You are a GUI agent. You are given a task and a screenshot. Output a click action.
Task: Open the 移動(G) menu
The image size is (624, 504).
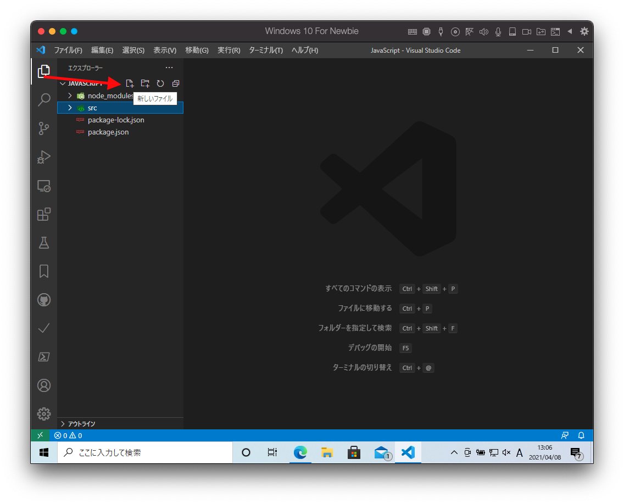197,50
